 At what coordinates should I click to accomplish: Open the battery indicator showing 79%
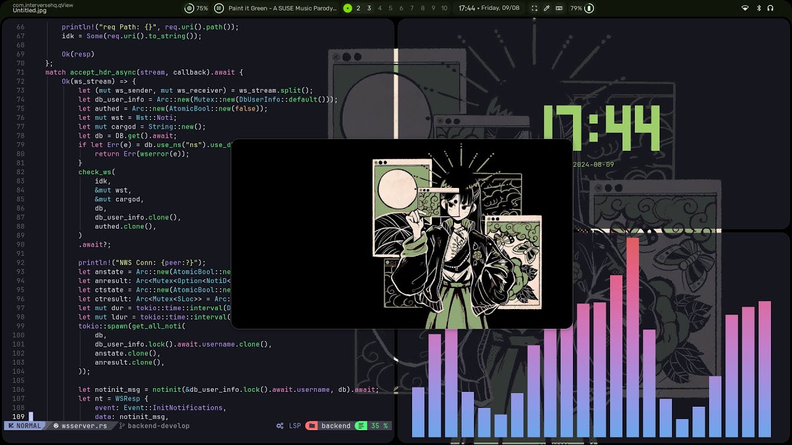(582, 8)
